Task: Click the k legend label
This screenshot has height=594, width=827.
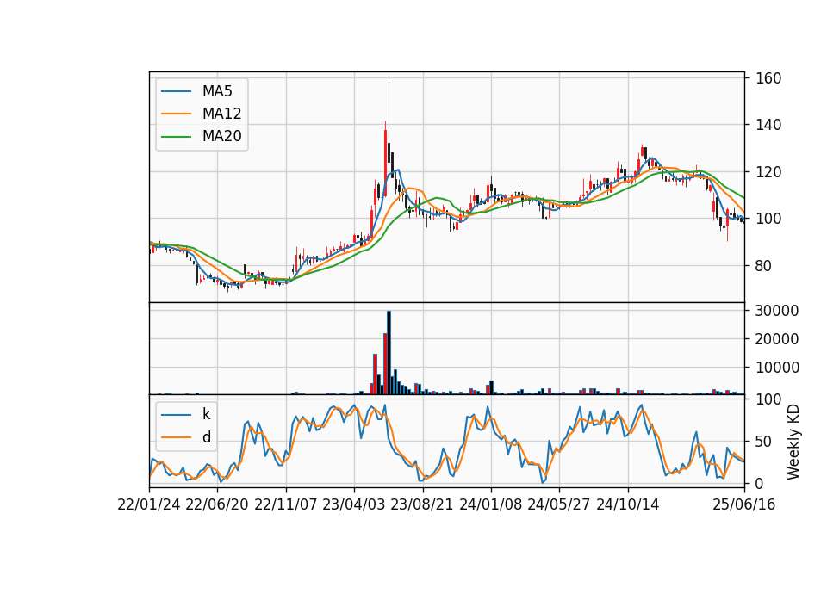Action: click(x=206, y=414)
